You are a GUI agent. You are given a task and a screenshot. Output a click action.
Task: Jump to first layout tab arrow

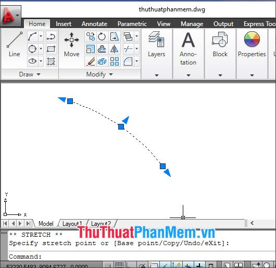pyautogui.click(x=5, y=224)
